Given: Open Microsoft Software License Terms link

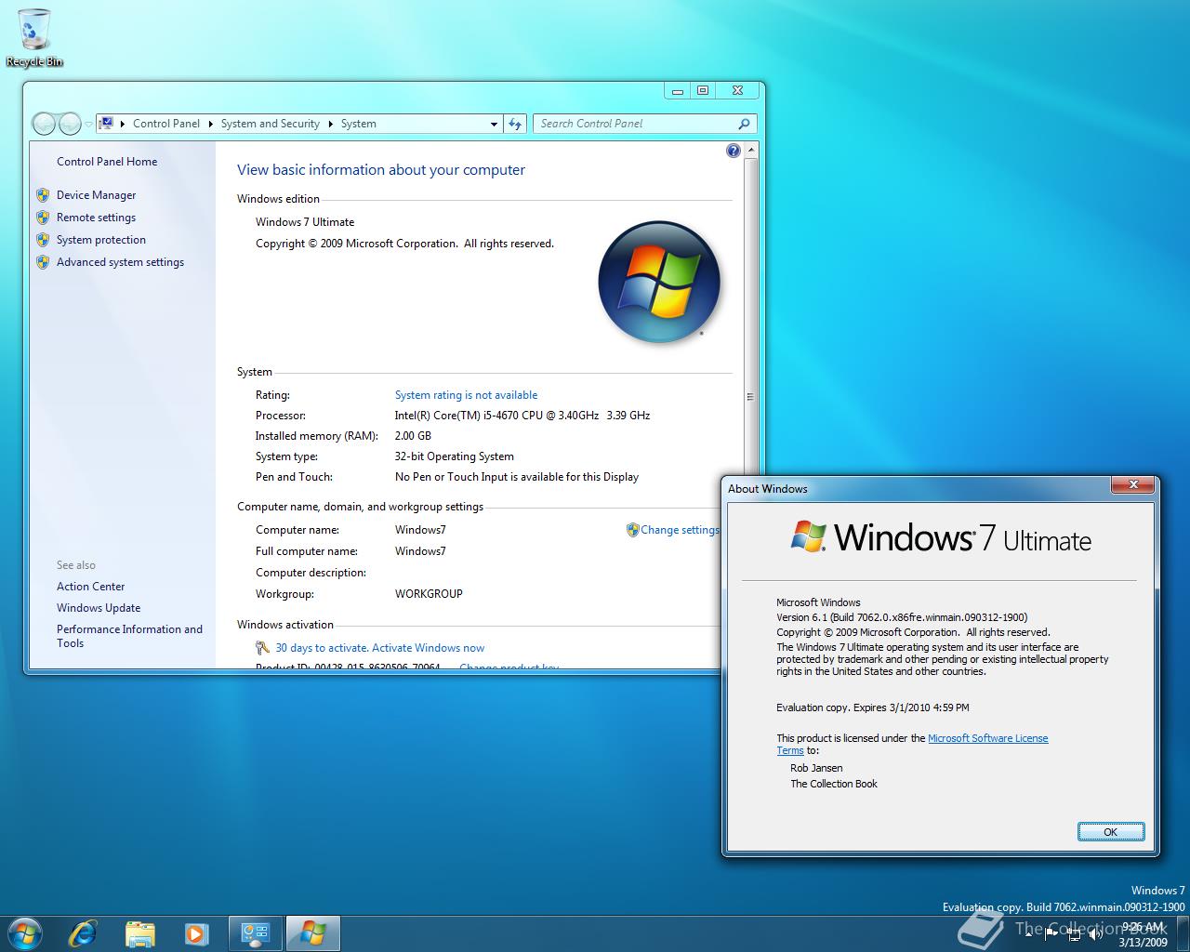Looking at the screenshot, I should tap(987, 738).
